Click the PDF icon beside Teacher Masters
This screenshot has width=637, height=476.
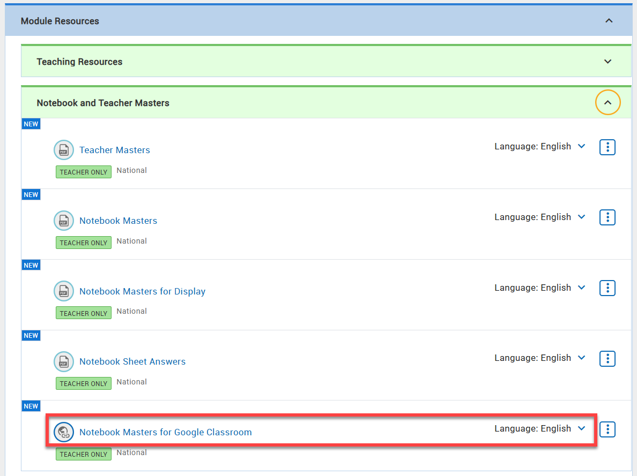[64, 150]
